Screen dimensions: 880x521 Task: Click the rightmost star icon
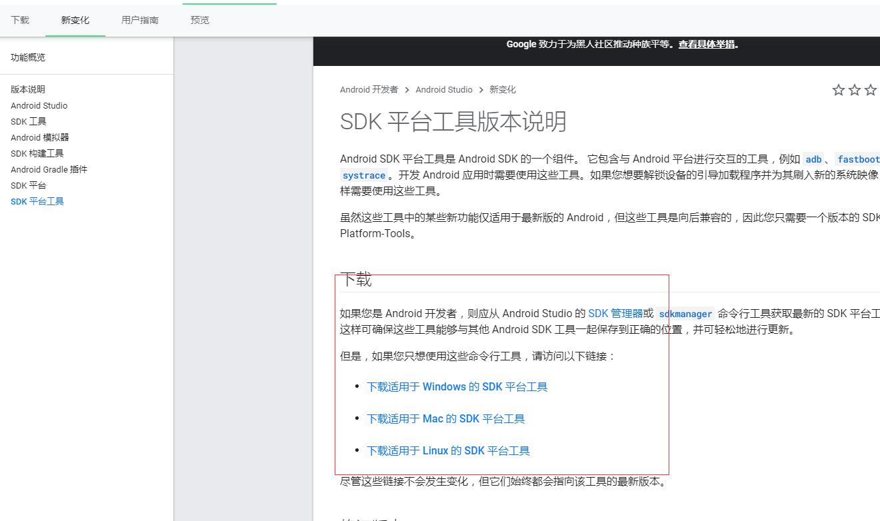(x=870, y=89)
